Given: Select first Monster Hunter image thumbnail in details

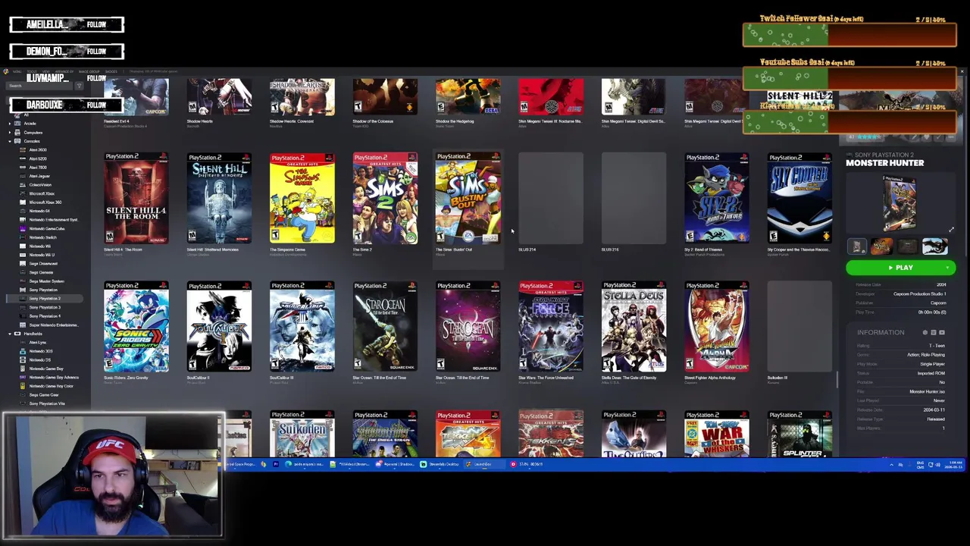Looking at the screenshot, I should click(x=857, y=246).
